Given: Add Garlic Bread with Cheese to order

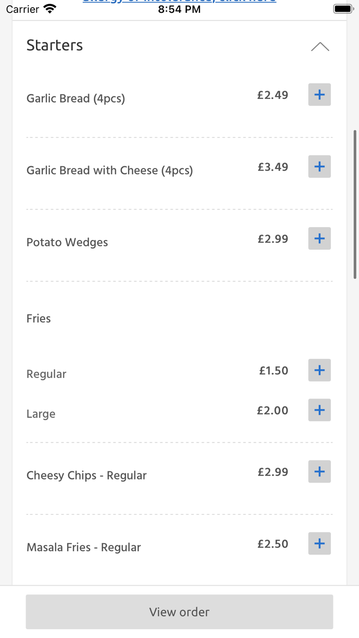Looking at the screenshot, I should (x=319, y=166).
